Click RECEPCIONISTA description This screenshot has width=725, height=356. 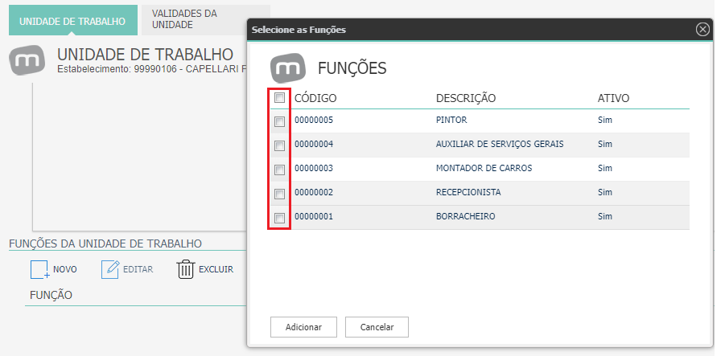tap(468, 192)
